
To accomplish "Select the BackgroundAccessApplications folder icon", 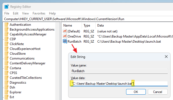I will pyautogui.click(x=6, y=29).
